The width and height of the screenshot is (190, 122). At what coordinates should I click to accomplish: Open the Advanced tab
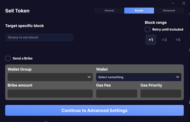pos(169,11)
